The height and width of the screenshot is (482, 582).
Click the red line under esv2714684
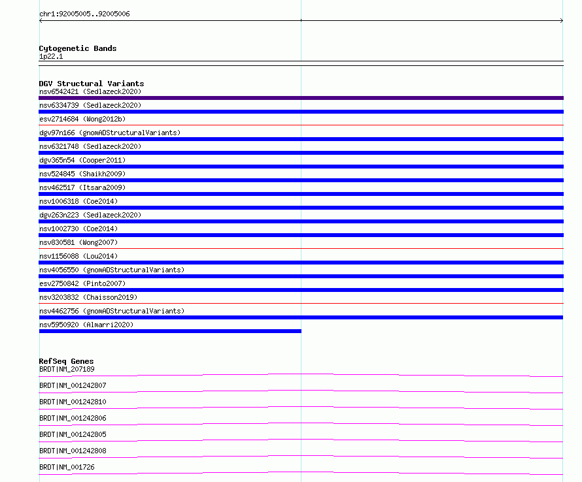click(301, 125)
